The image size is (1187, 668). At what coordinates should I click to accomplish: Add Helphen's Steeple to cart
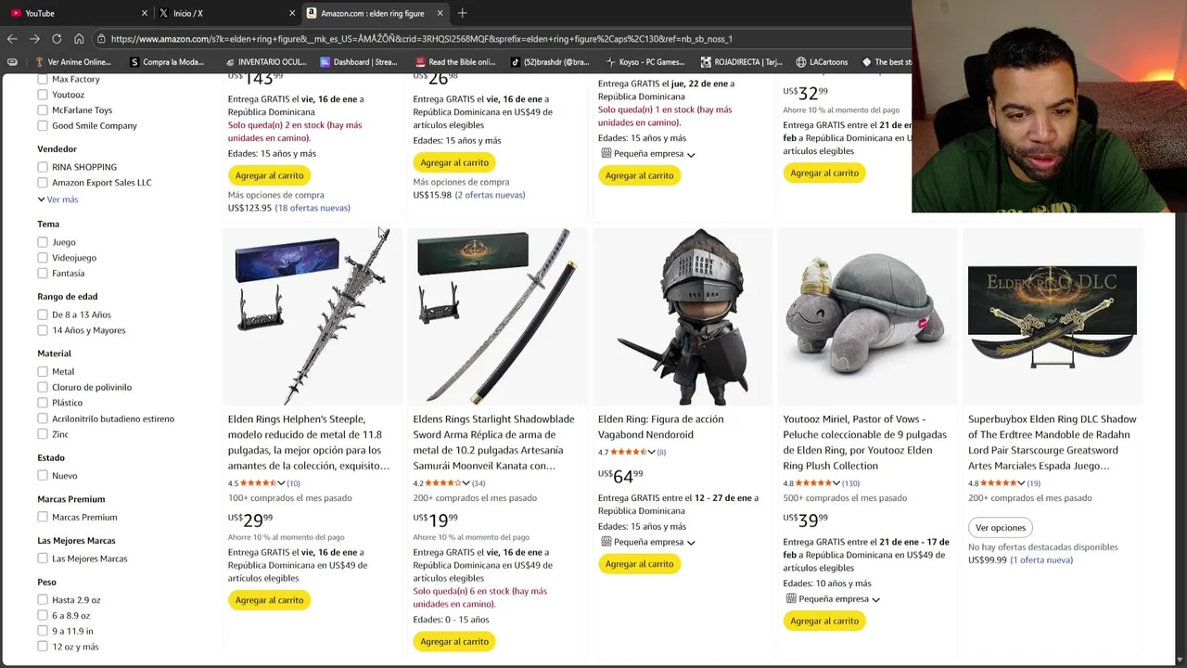point(269,600)
